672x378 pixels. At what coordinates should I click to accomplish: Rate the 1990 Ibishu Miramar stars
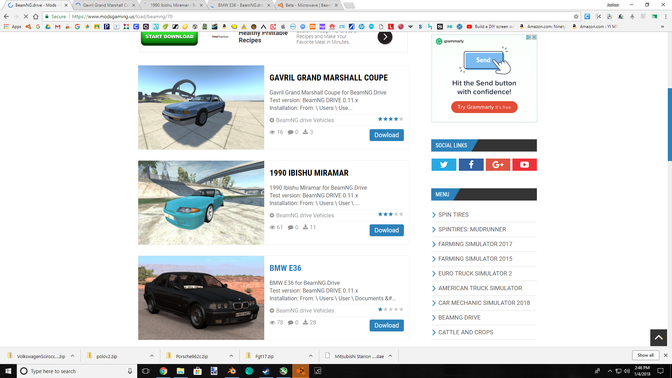391,214
